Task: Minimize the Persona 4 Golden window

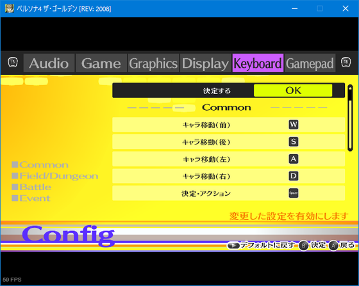Action: (x=295, y=9)
